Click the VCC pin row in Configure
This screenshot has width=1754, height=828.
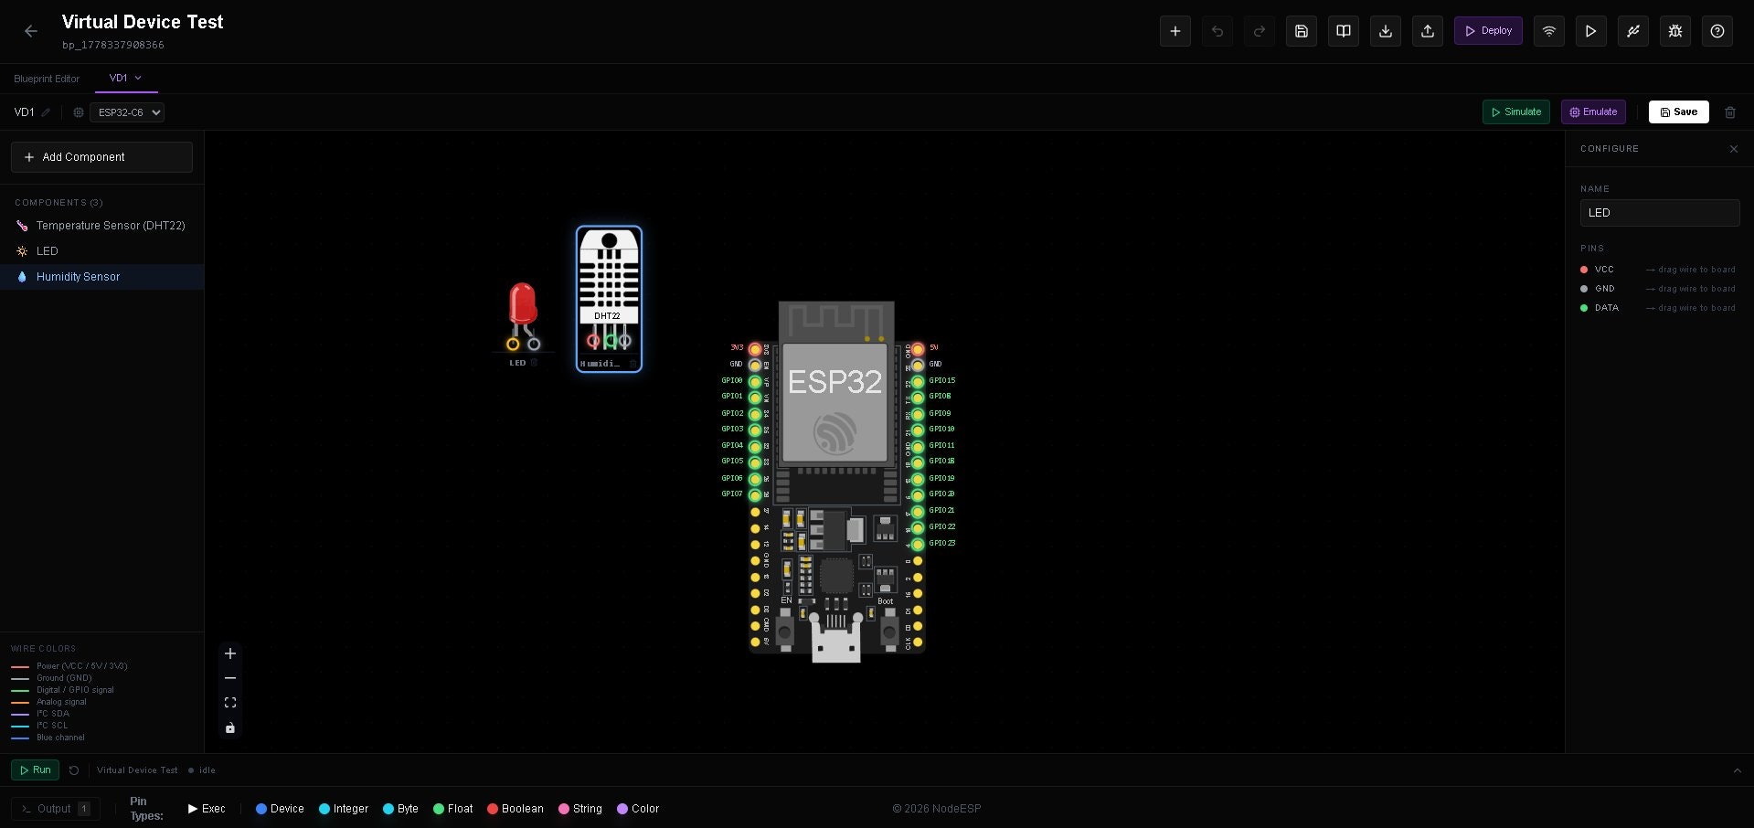click(1658, 270)
